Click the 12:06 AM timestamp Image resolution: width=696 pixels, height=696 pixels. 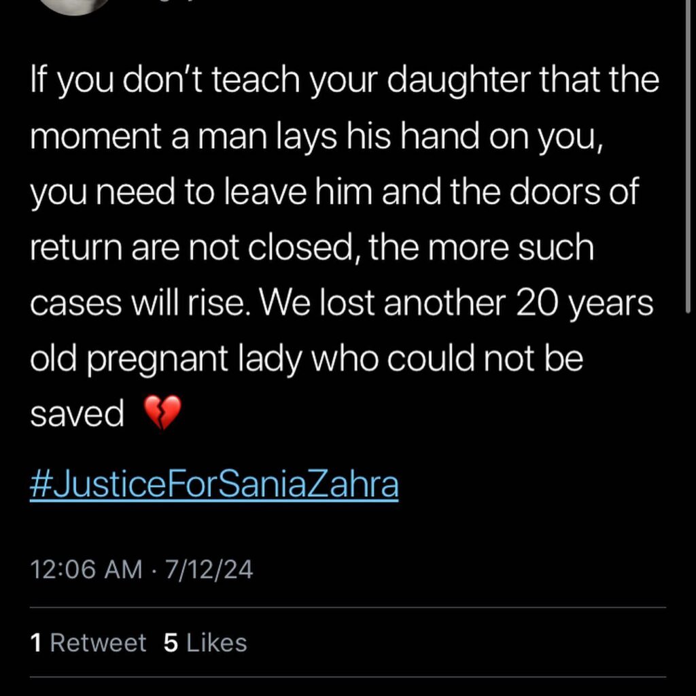[x=86, y=570]
